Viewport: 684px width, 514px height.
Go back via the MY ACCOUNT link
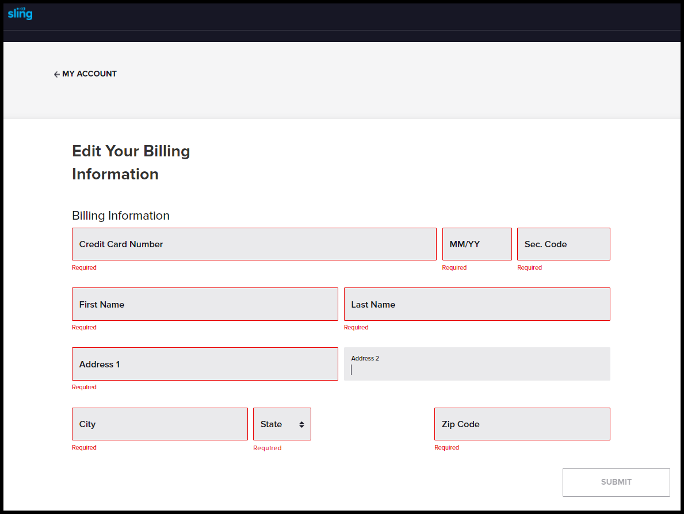pos(90,74)
